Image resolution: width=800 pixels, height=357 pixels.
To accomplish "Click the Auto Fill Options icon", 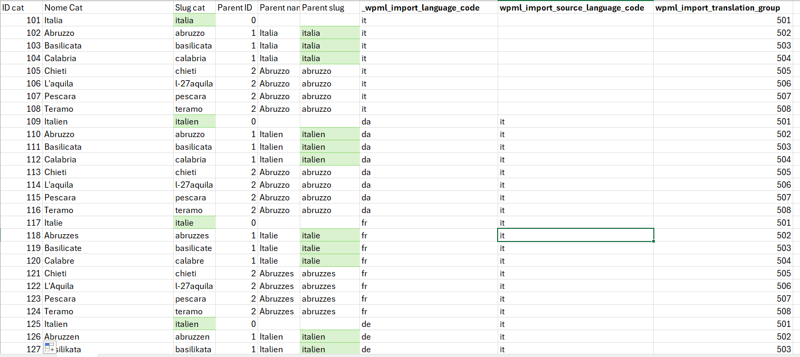I will point(50,347).
